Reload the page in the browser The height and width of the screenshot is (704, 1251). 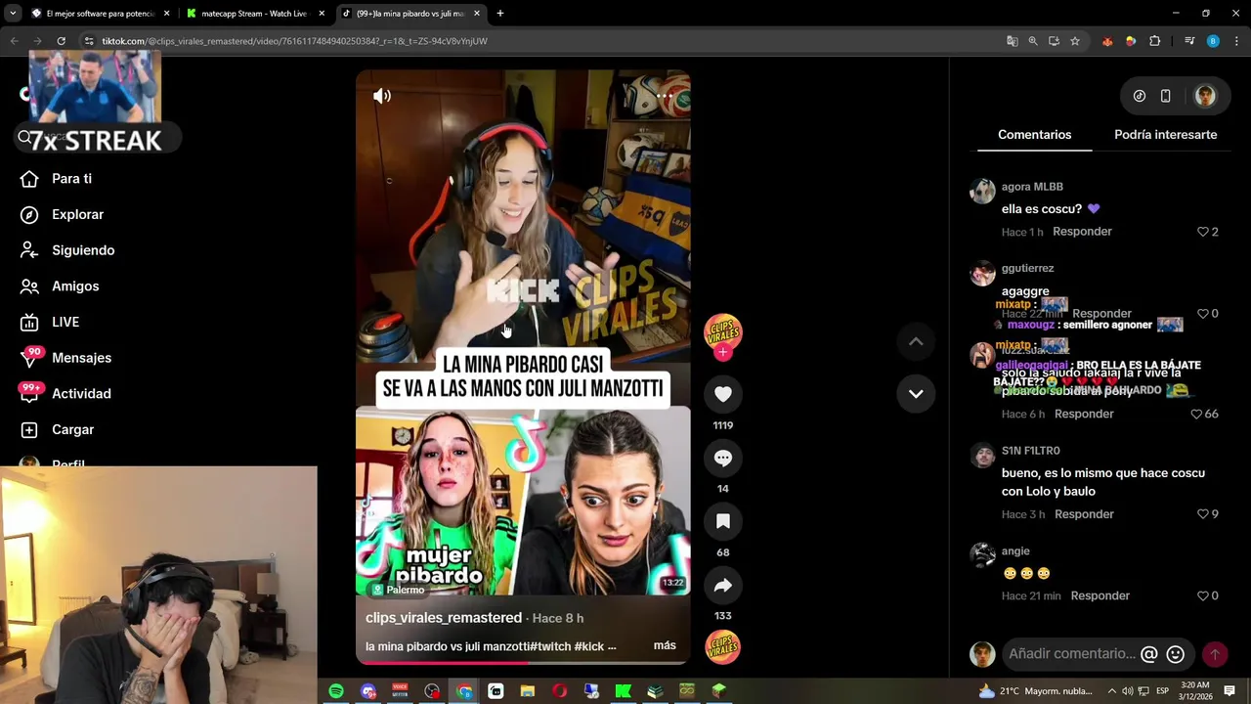pyautogui.click(x=61, y=41)
